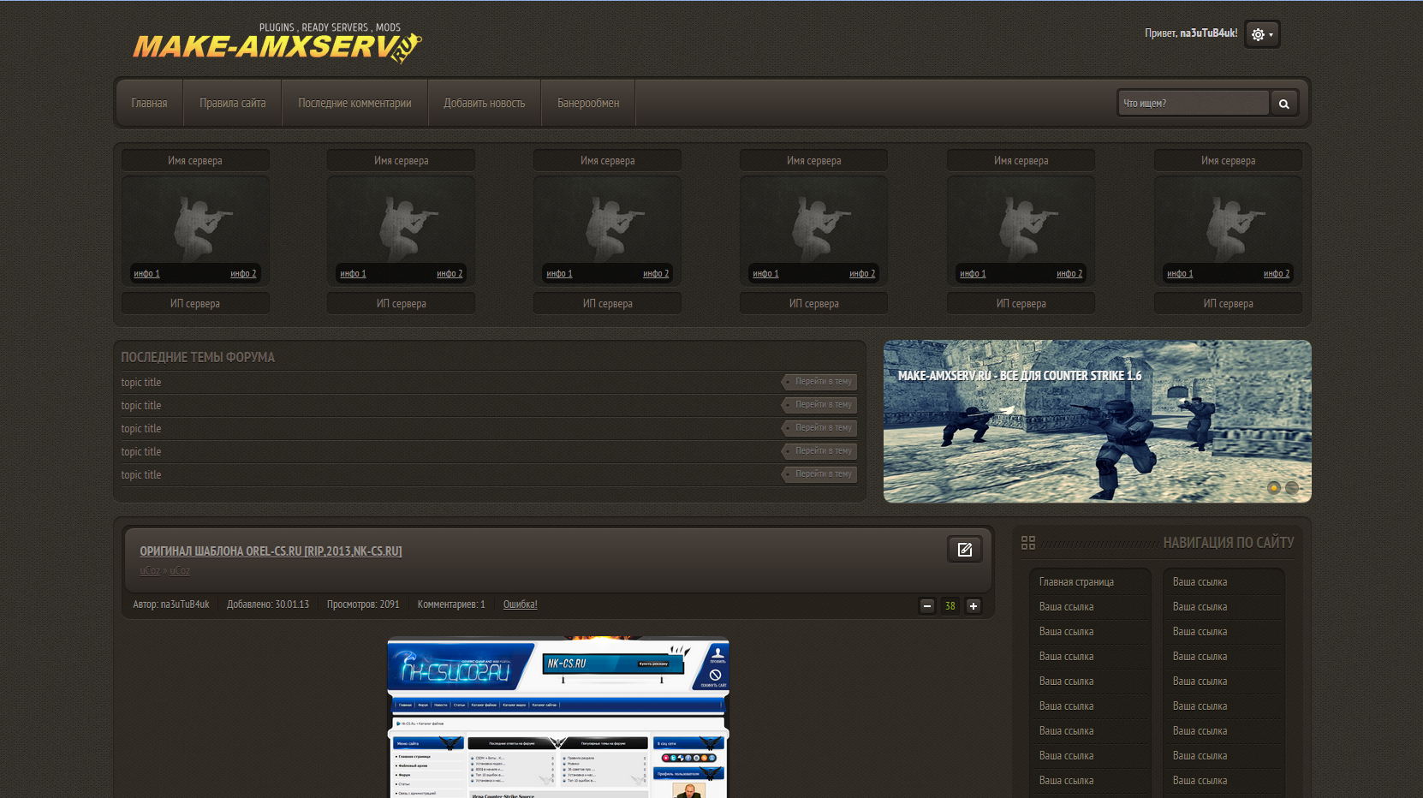Click 'Перейти в тему' for fifth topic
The image size is (1423, 798).
[x=819, y=474]
